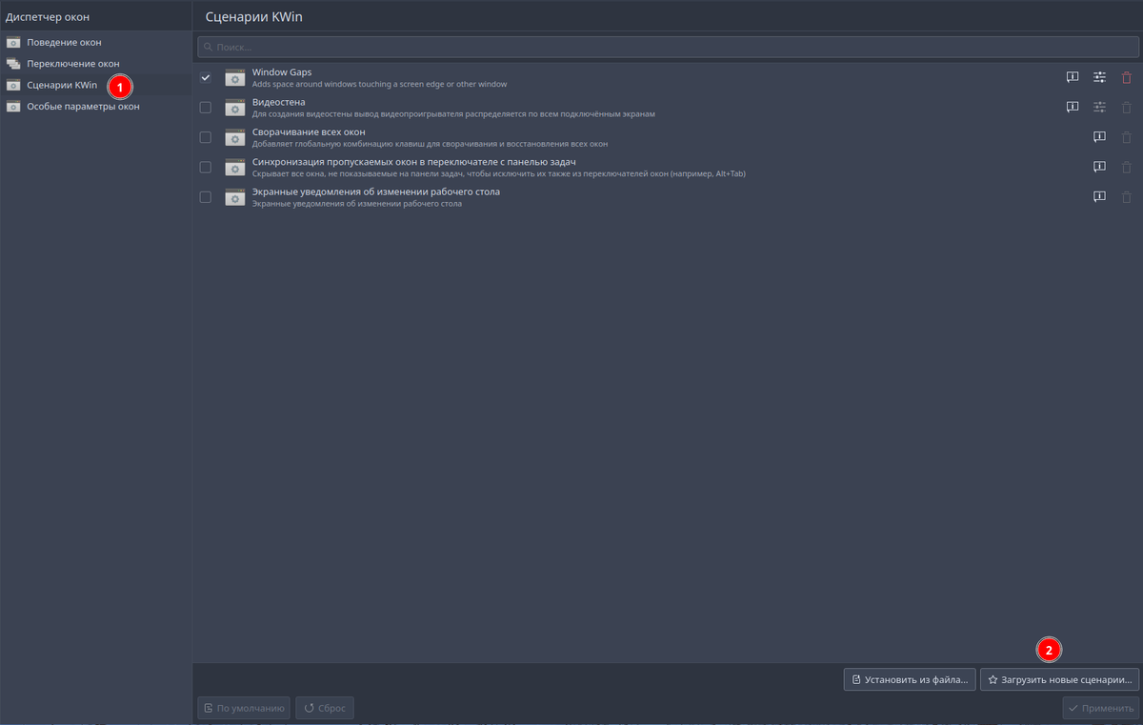Click Window Gaps description 'Adds space around windows'
Screen dimensions: 1143x725
379,84
